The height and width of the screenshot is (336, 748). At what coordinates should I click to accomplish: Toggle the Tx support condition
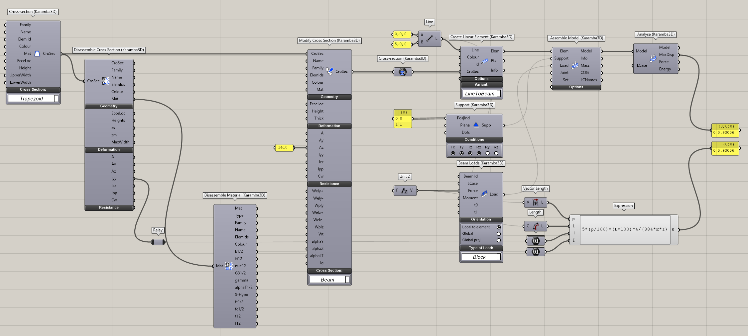[453, 153]
